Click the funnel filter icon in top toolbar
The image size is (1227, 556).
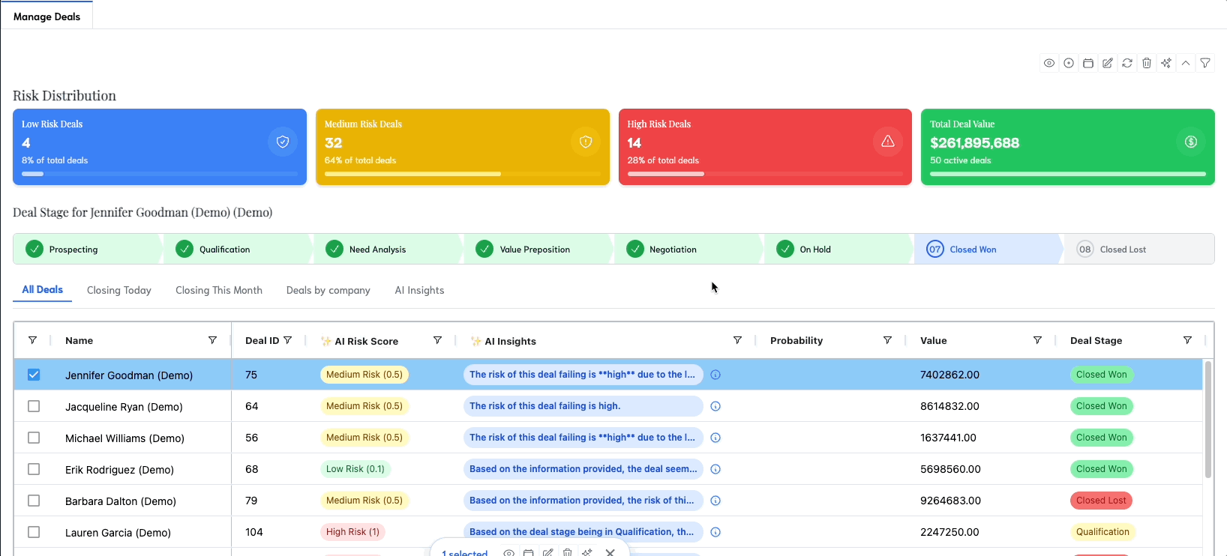[x=1205, y=63]
